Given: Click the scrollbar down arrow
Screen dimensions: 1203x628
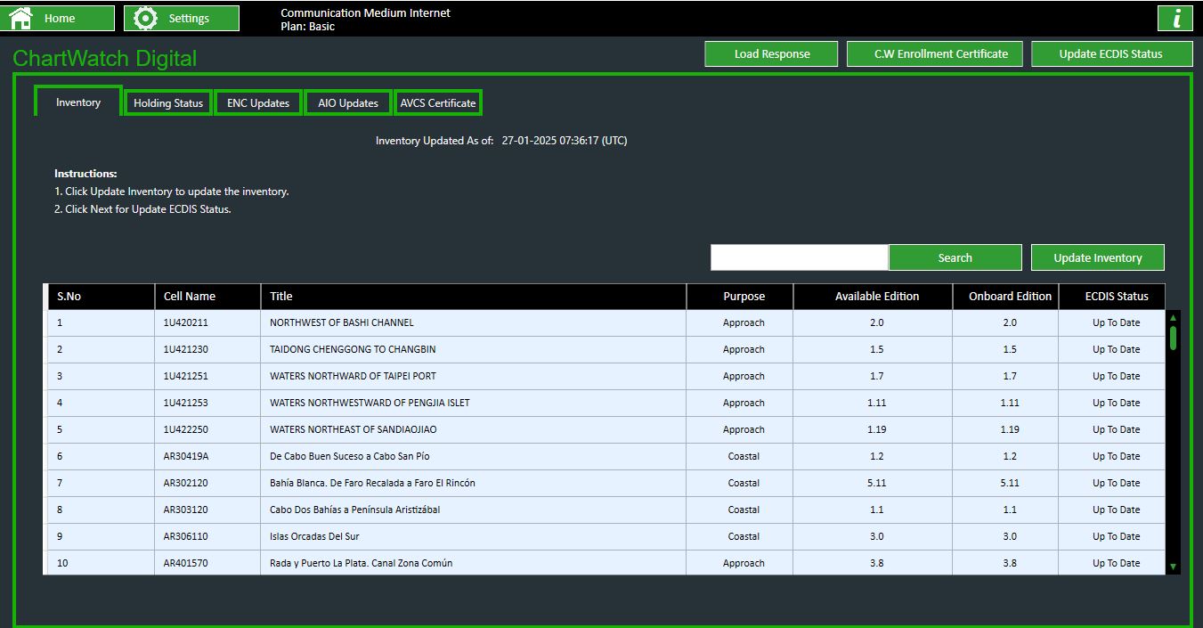Looking at the screenshot, I should (1174, 568).
